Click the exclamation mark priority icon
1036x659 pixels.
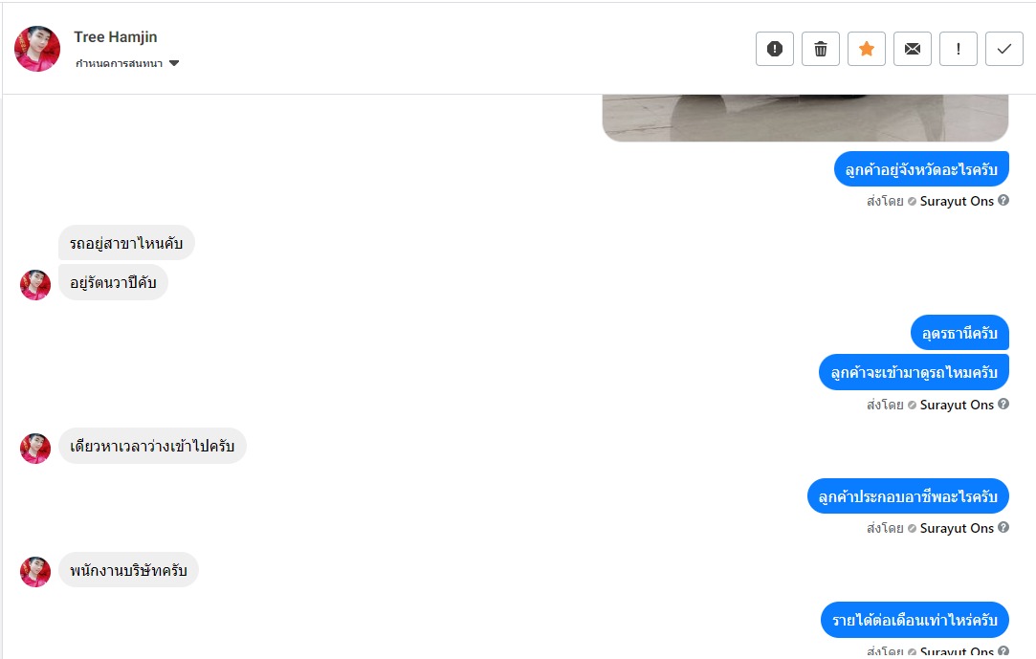click(958, 49)
